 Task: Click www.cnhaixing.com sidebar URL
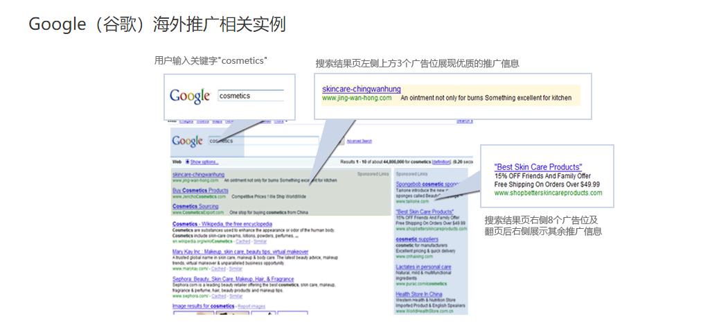(x=414, y=257)
